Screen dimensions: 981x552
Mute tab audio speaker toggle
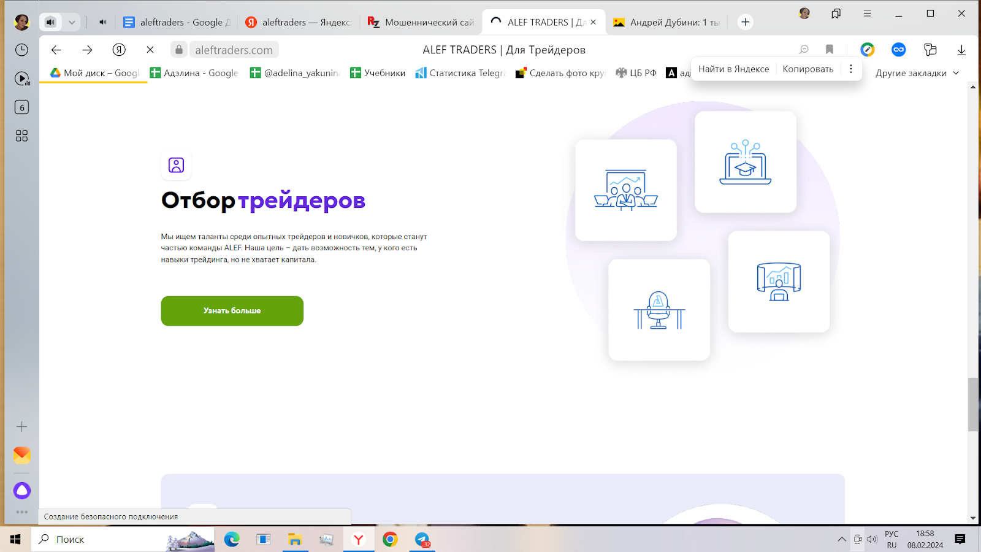51,22
